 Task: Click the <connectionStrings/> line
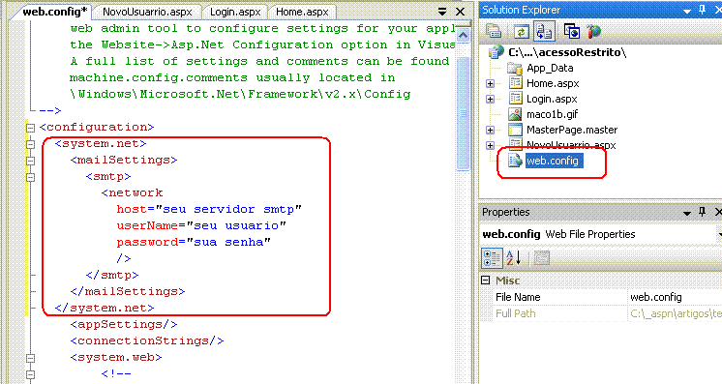[147, 341]
